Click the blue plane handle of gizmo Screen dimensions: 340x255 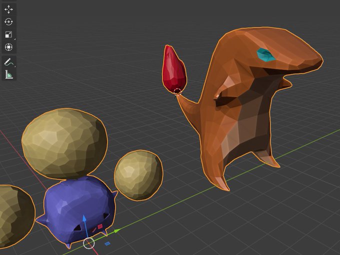click(x=107, y=243)
